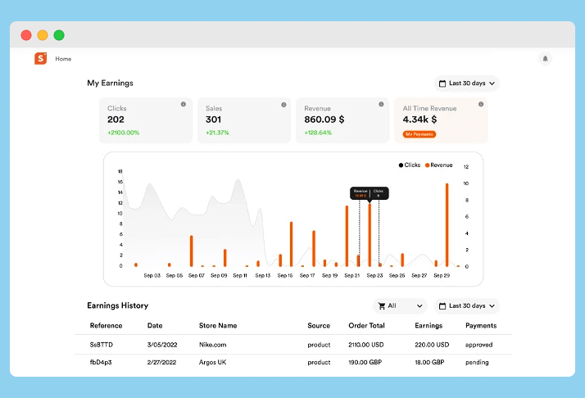Click the +21.37% sales change
The width and height of the screenshot is (585, 398).
[x=217, y=133]
